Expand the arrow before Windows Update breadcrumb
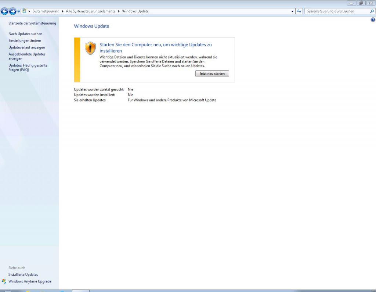The width and height of the screenshot is (376, 292). tap(119, 11)
